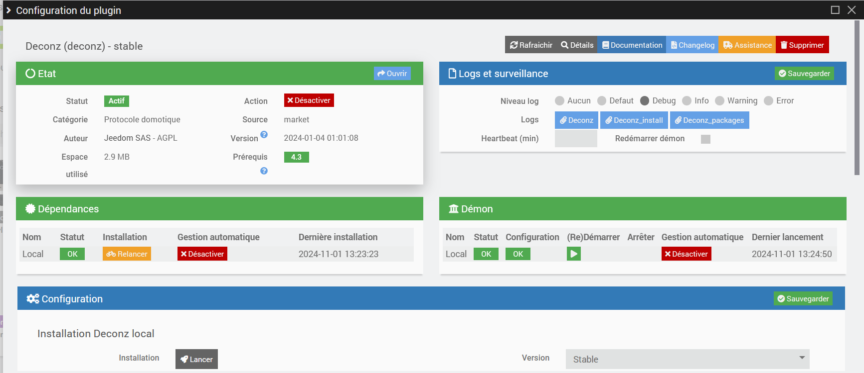The width and height of the screenshot is (864, 373).
Task: Select Aucun log level
Action: tap(559, 101)
